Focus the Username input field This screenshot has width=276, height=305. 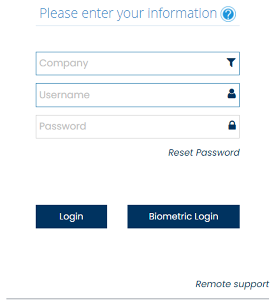click(x=138, y=95)
